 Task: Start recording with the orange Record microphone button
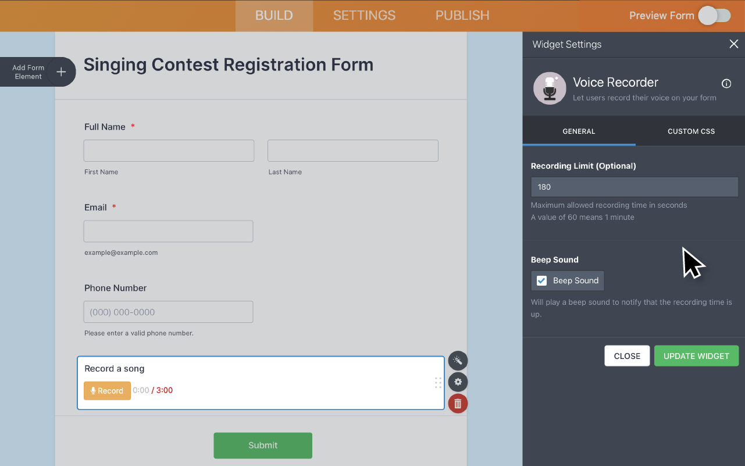pos(107,390)
